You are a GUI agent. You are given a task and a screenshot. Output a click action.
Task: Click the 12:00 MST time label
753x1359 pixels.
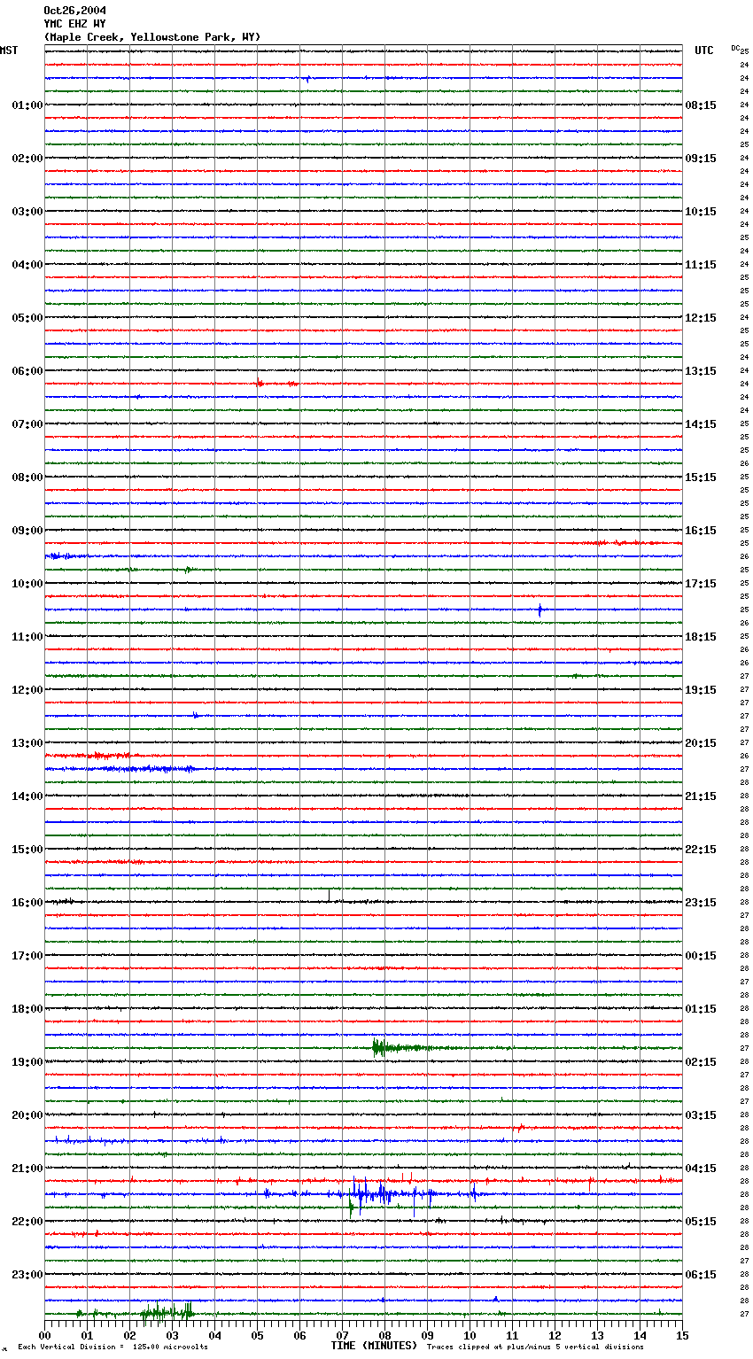tap(27, 690)
